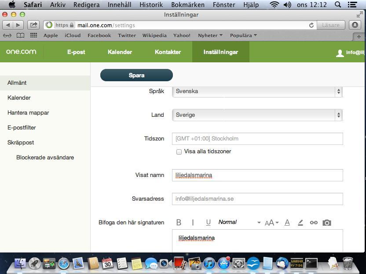Viewport: 366px width, 274px height.
Task: Open Top Sites grid icon
Action: (33, 36)
